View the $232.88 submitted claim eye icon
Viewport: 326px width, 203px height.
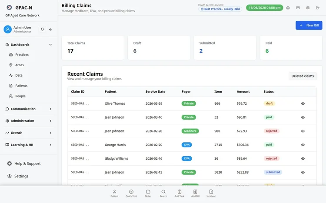[303, 172]
